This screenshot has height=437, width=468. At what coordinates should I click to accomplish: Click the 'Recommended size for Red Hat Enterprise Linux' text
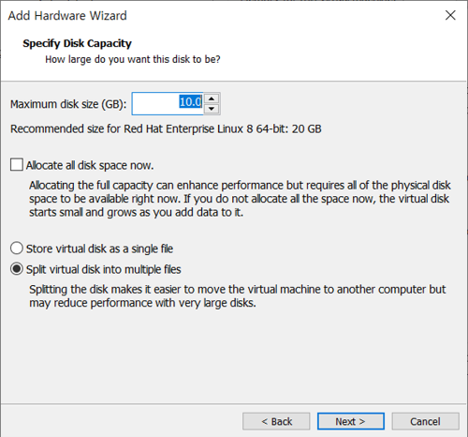click(166, 128)
